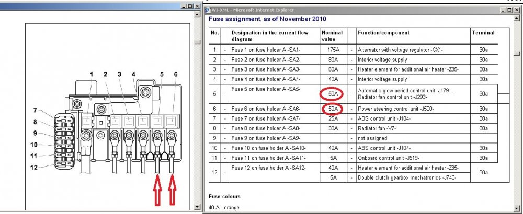Click label '10' in the fuse diagram
Screen dimensions: 523x214
coord(33,145)
